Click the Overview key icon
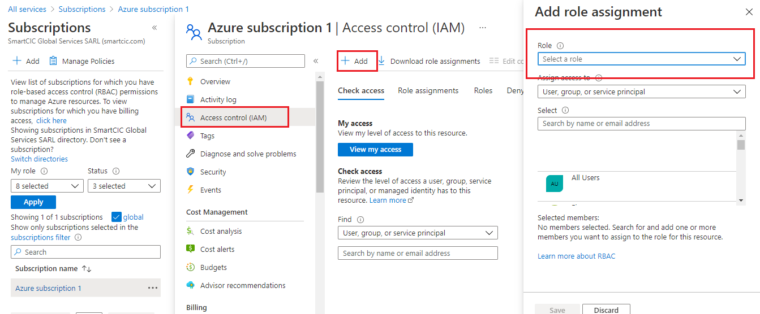Screen dimensions: 760x314 191,81
